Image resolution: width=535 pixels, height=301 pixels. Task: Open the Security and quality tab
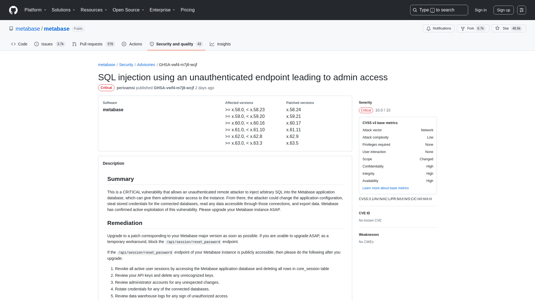click(176, 44)
